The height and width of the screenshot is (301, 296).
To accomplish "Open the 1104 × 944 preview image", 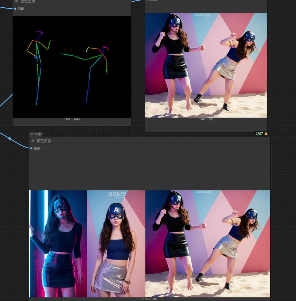I will pyautogui.click(x=206, y=65).
